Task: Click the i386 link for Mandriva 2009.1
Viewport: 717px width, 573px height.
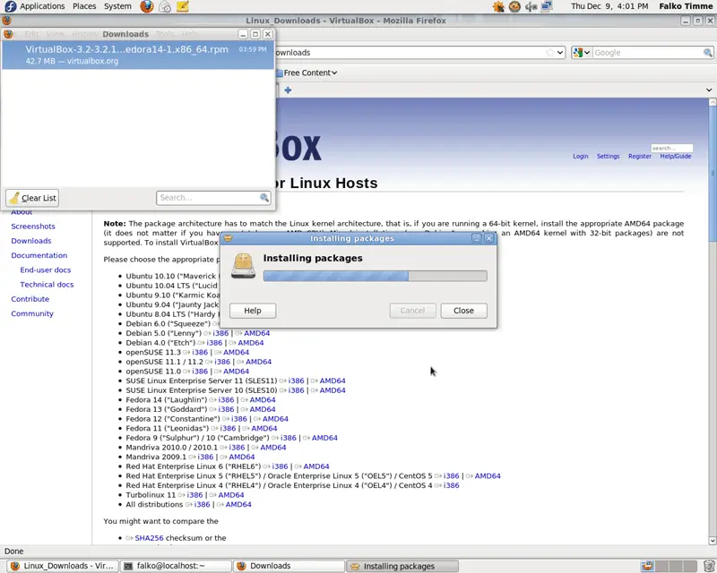Action: (x=205, y=457)
